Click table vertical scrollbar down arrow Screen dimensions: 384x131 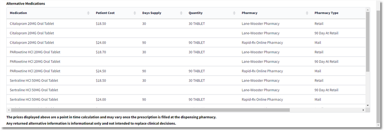(367, 105)
